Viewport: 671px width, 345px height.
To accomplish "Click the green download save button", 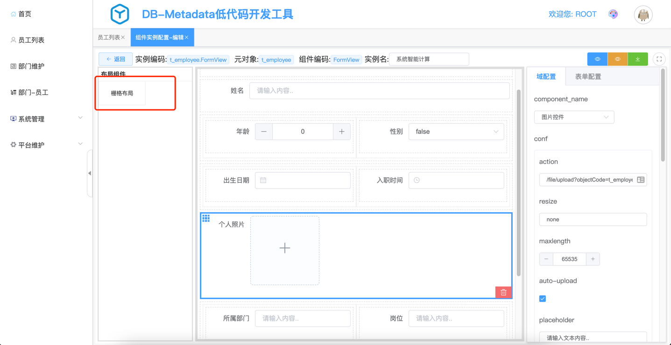I will (637, 59).
